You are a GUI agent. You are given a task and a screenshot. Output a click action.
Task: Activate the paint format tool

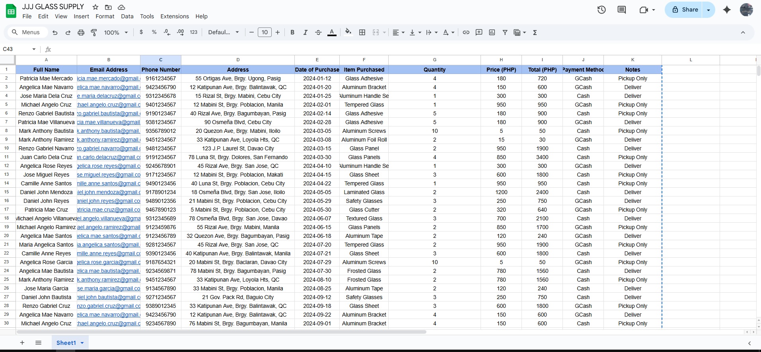(x=94, y=33)
